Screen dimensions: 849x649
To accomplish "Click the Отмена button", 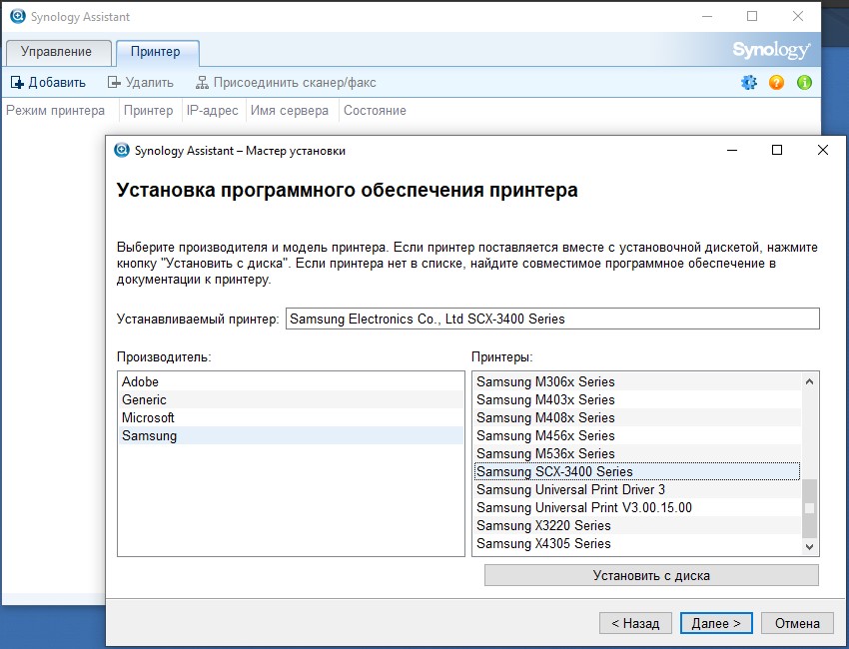I will (x=797, y=624).
